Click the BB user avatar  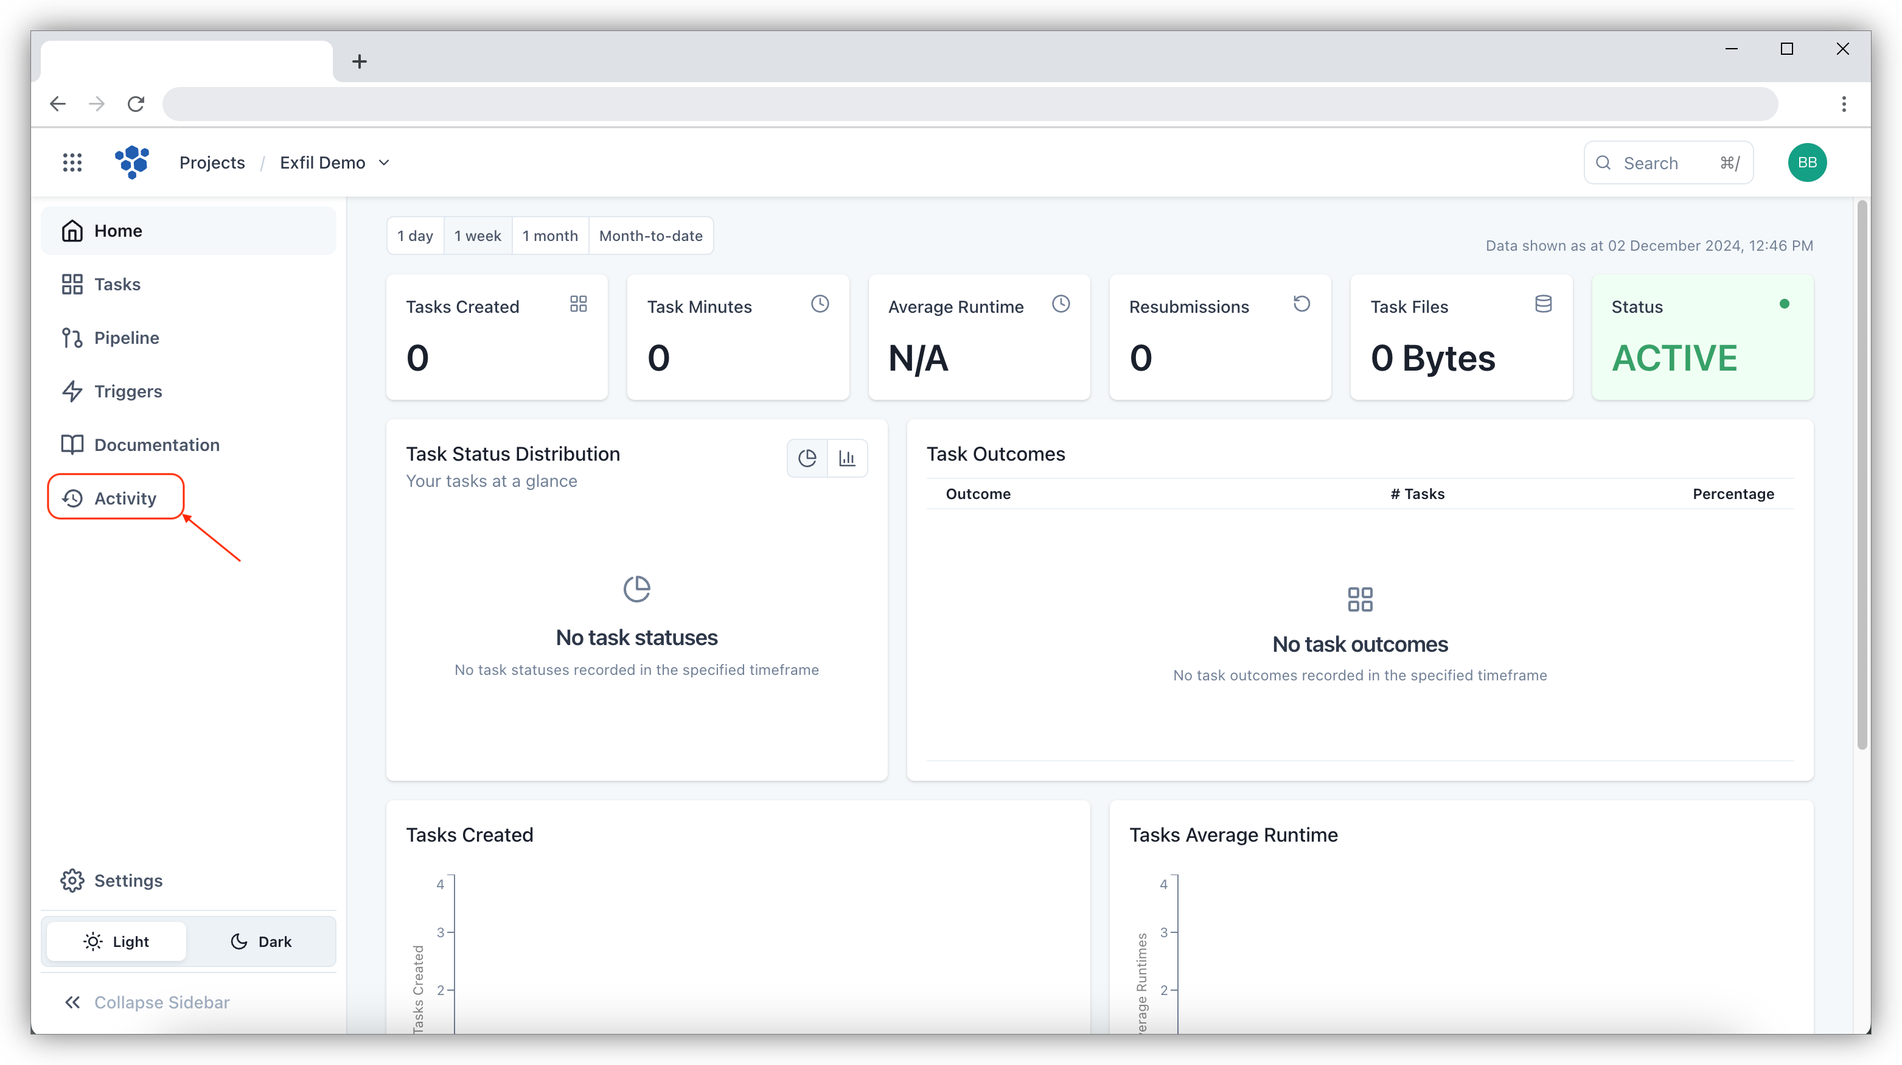click(1806, 162)
